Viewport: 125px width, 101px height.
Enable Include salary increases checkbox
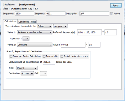coord(62,56)
